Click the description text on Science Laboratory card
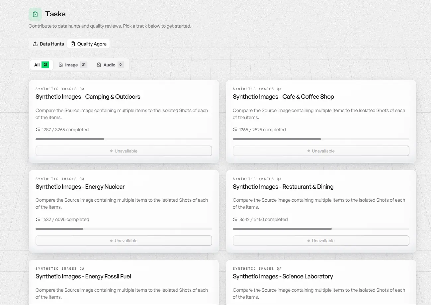431x305 pixels. pos(319,293)
